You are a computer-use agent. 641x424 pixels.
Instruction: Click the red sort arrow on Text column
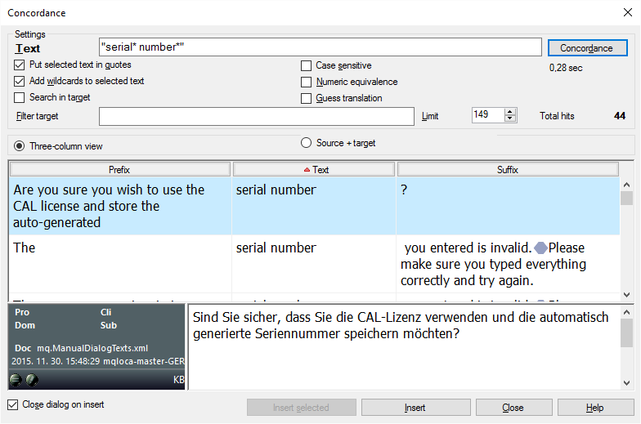pos(307,170)
